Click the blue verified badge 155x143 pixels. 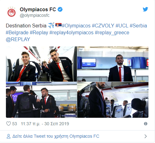60,9
